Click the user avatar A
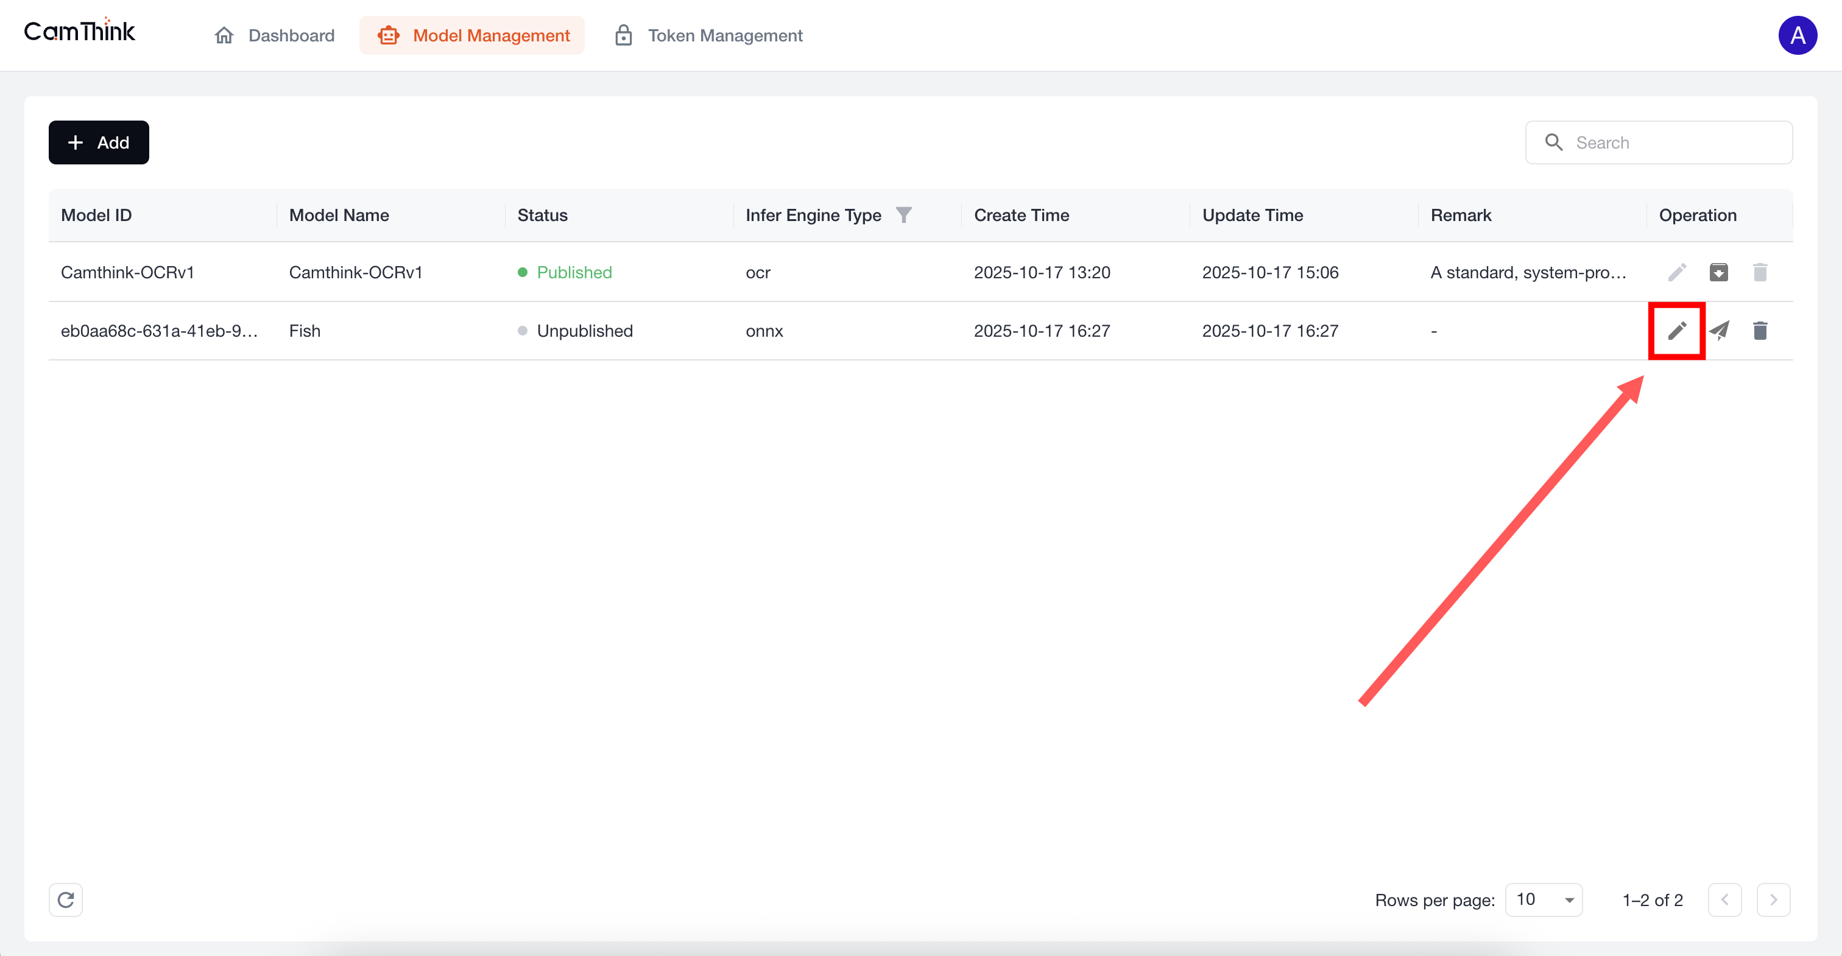The width and height of the screenshot is (1842, 956). coord(1797,35)
